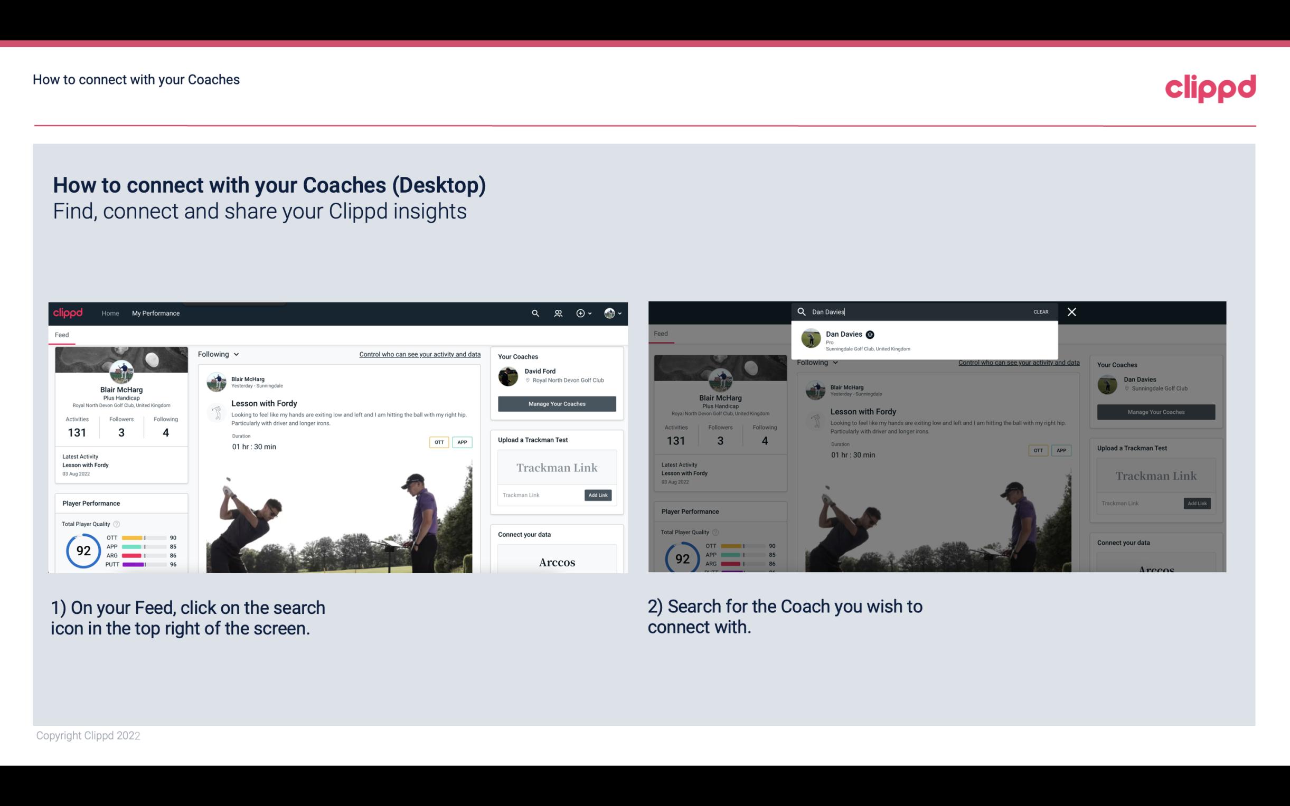Click the Add Link button for Trackman
This screenshot has width=1290, height=806.
[597, 495]
